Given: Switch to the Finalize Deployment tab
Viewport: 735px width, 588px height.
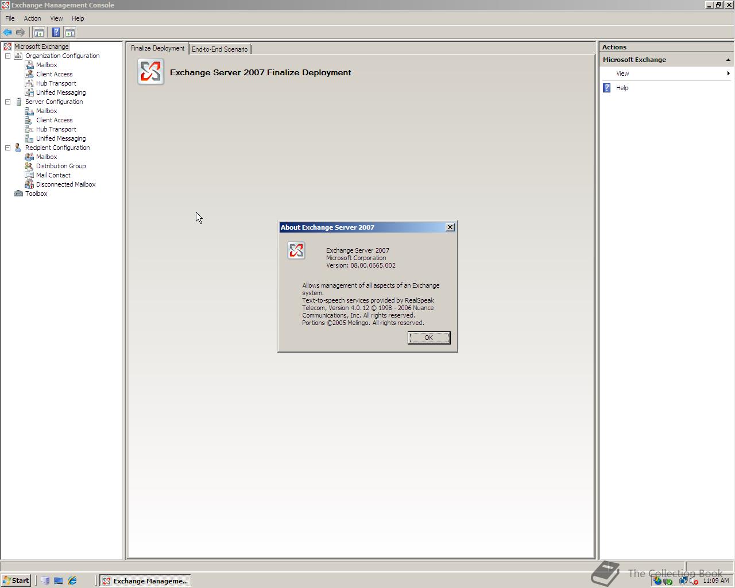Looking at the screenshot, I should coord(157,48).
